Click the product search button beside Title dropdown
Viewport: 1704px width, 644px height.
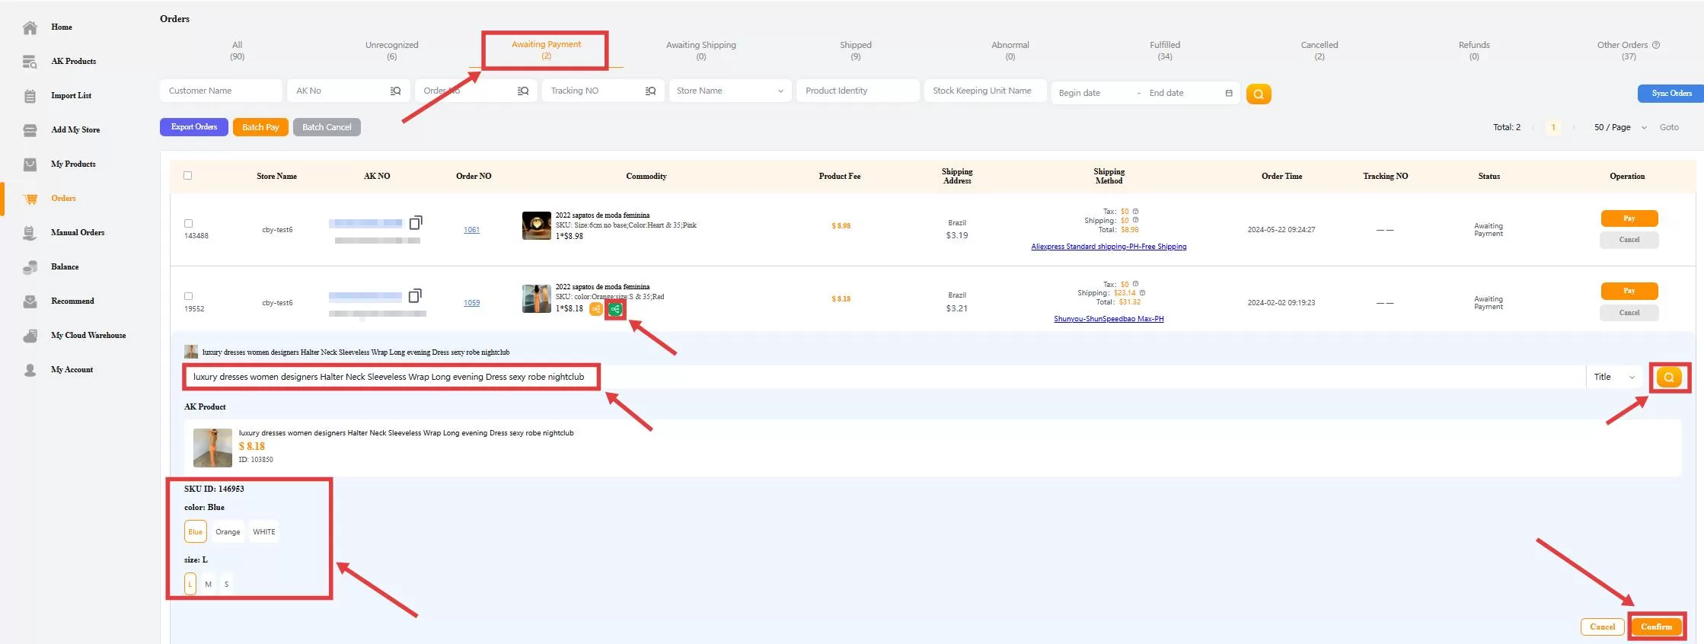pyautogui.click(x=1669, y=378)
